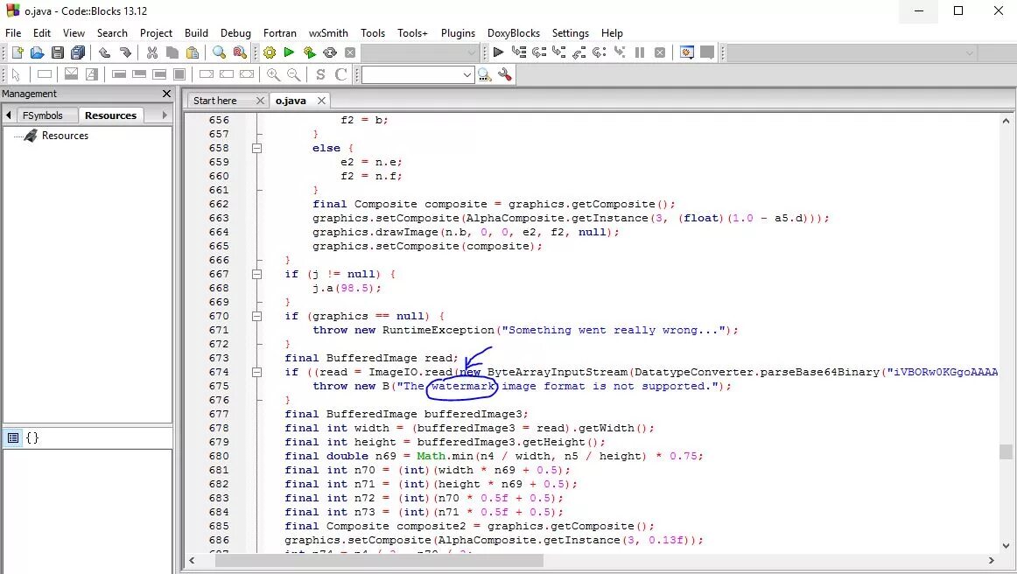This screenshot has width=1017, height=574.
Task: Abort build with the grey X icon
Action: click(350, 52)
